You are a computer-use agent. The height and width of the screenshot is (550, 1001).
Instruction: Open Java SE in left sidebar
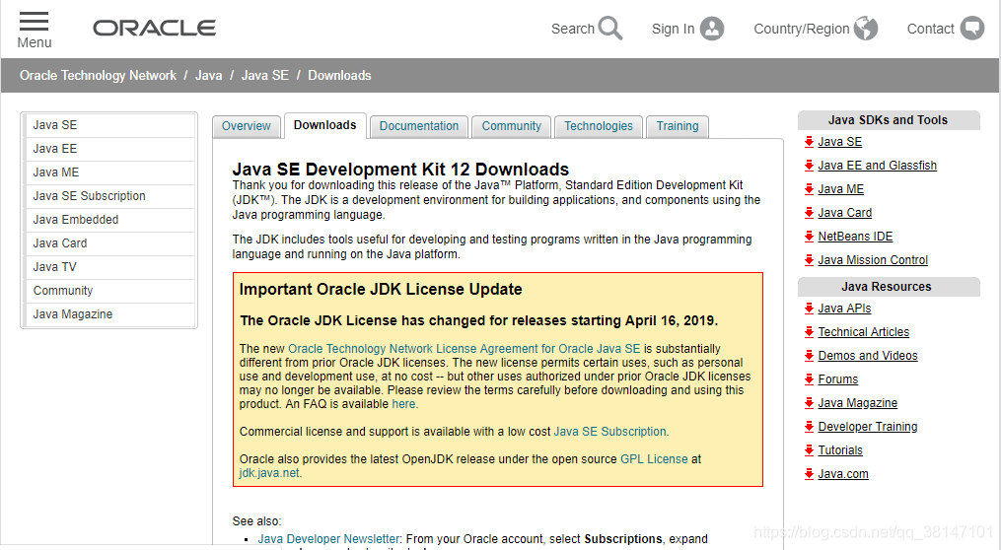point(109,125)
